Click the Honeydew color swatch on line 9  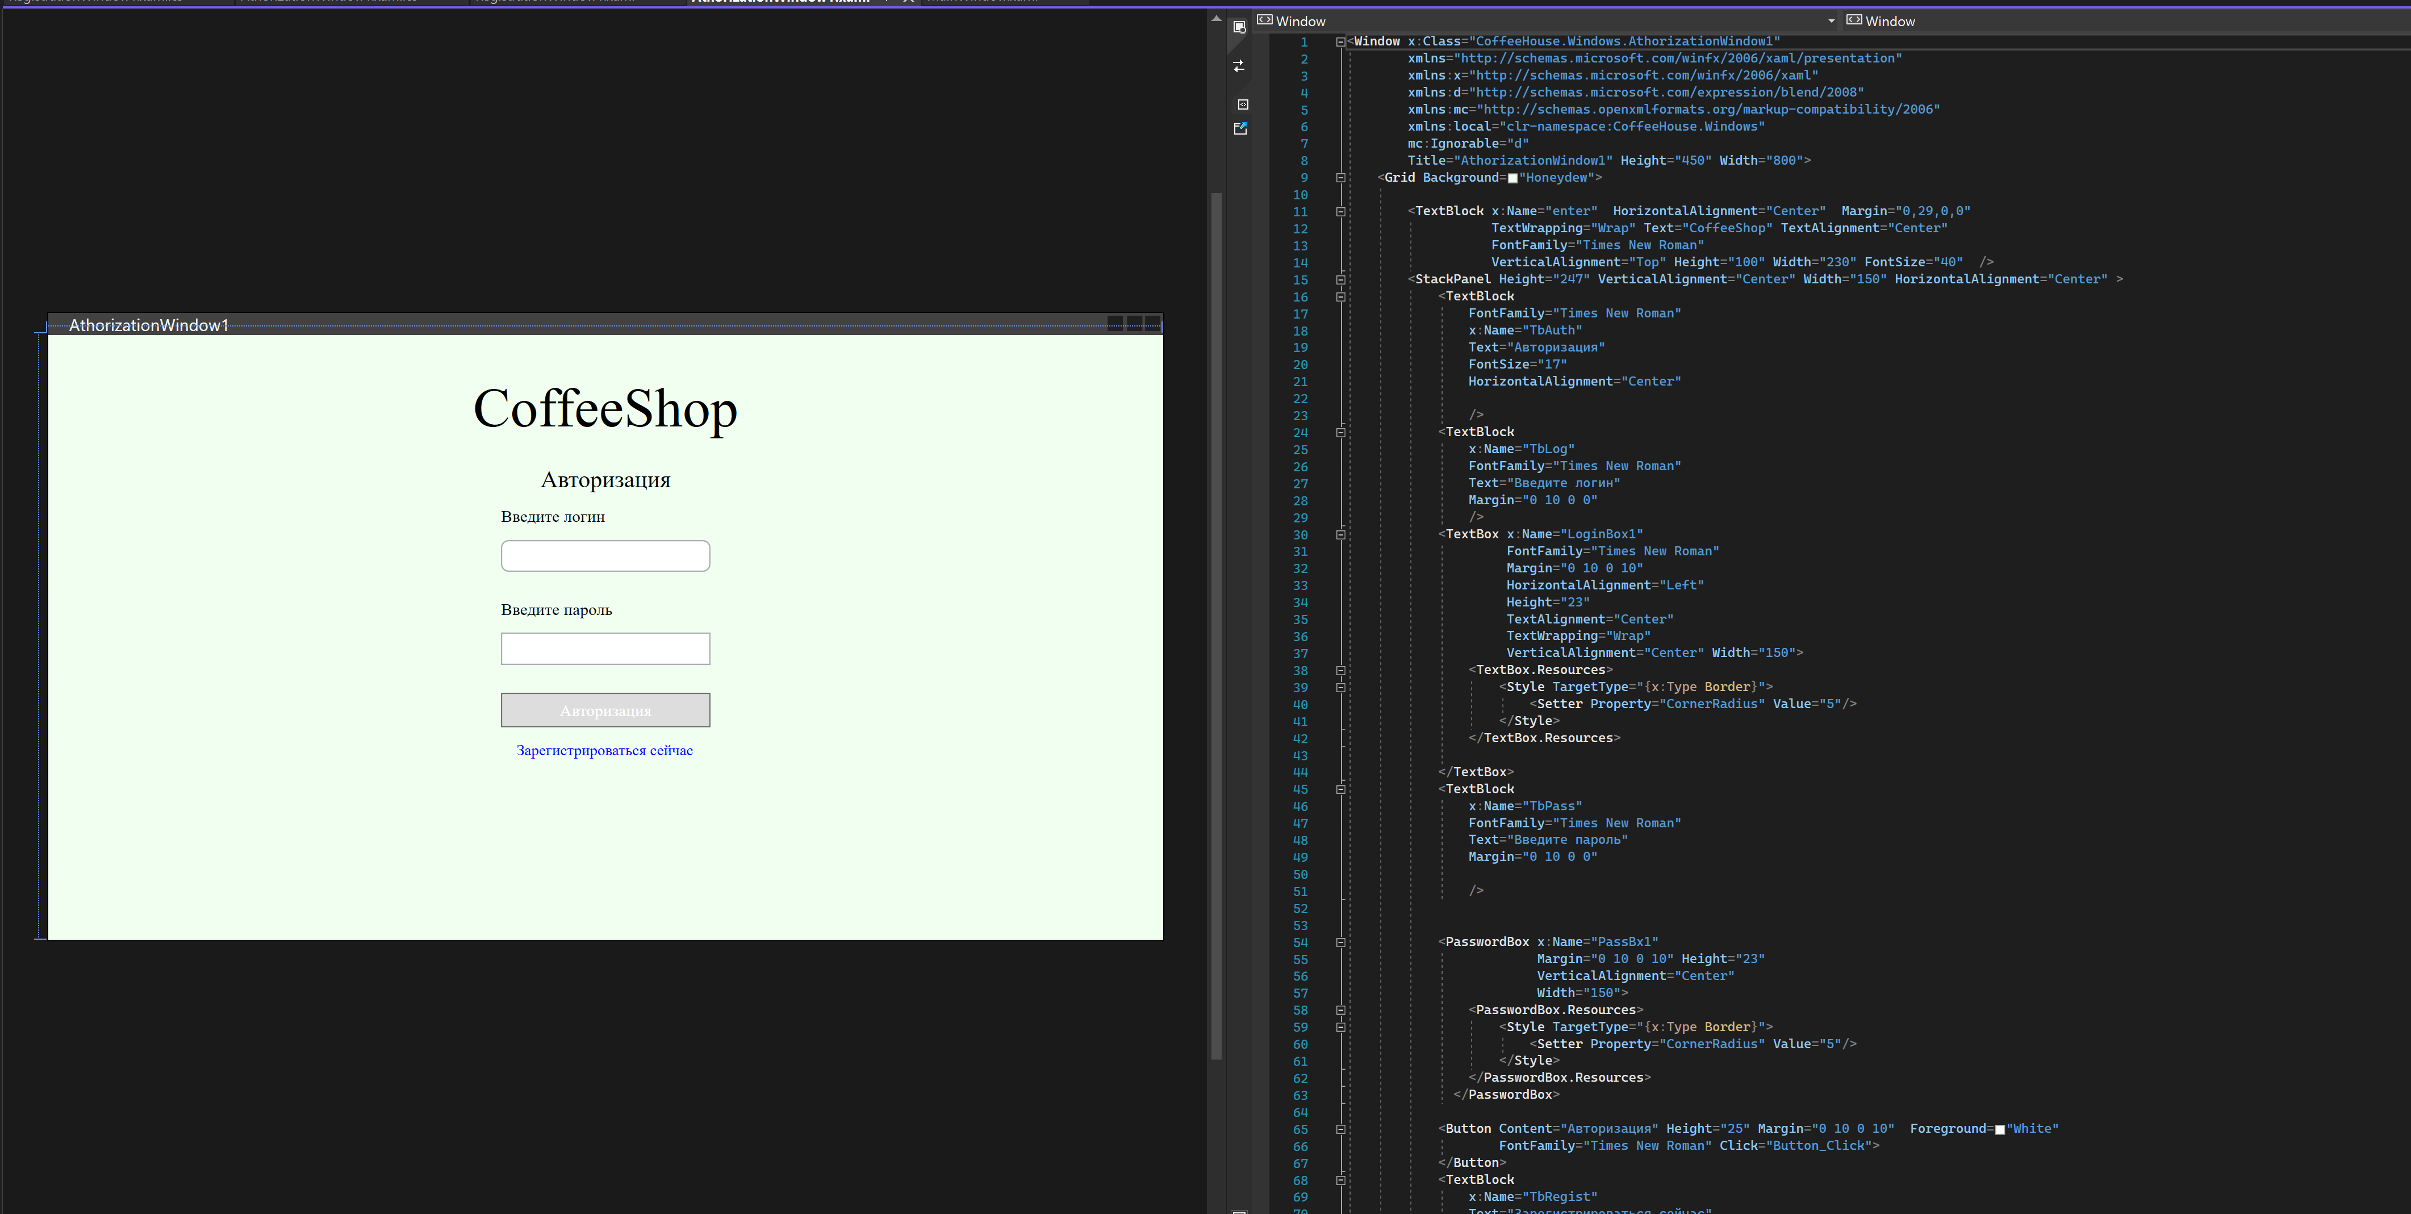coord(1512,178)
